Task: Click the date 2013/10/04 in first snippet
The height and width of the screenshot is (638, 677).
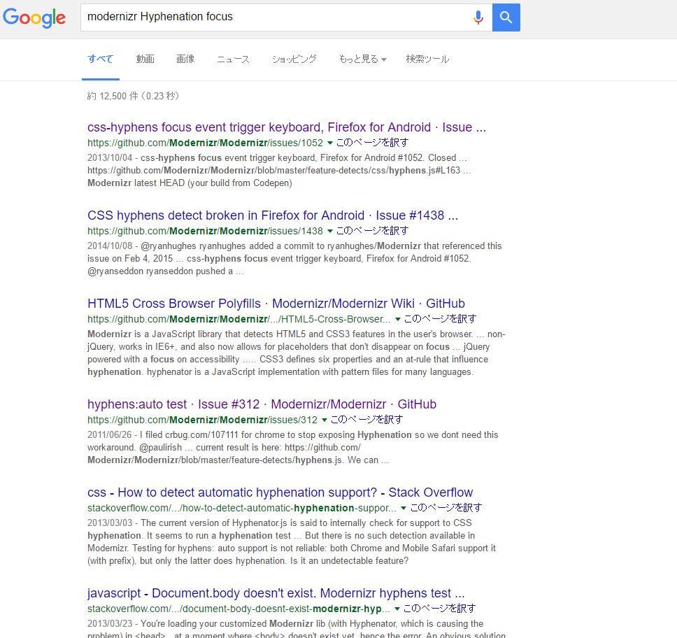Action: (x=110, y=157)
